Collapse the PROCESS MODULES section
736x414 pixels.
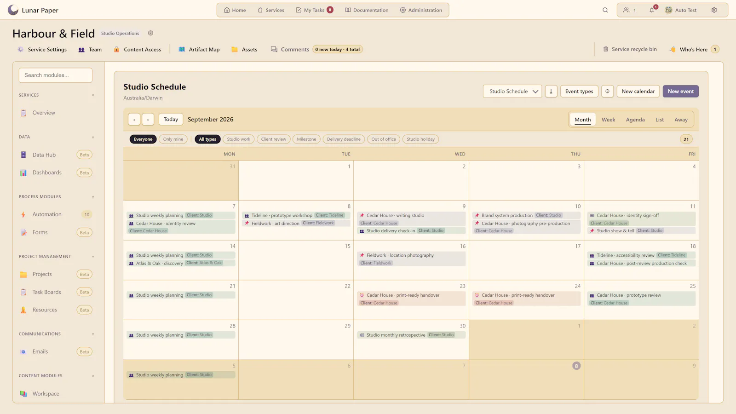pyautogui.click(x=93, y=197)
